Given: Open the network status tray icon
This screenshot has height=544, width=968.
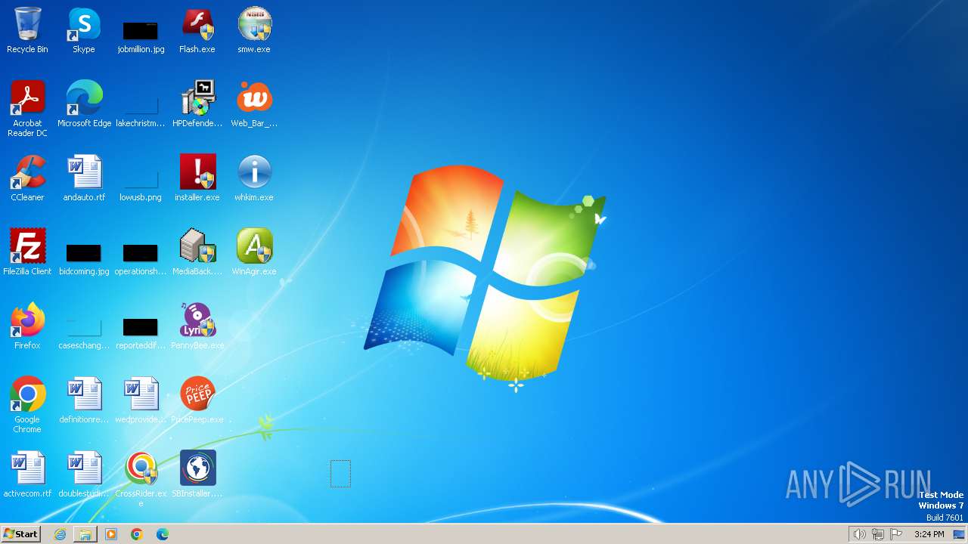Looking at the screenshot, I should click(878, 534).
